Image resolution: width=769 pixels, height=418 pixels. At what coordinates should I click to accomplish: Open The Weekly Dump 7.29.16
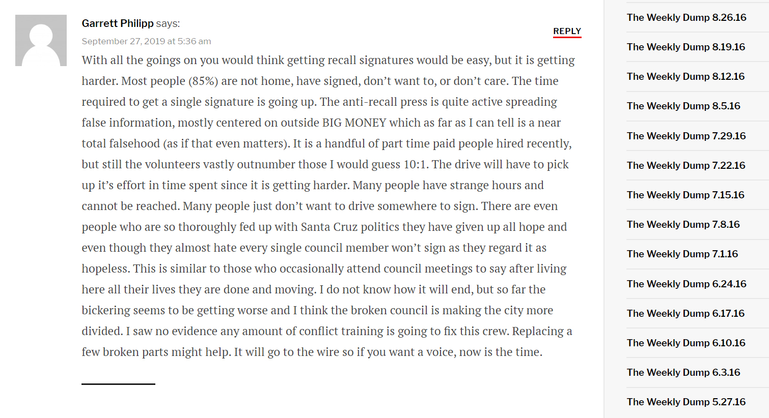tap(686, 136)
